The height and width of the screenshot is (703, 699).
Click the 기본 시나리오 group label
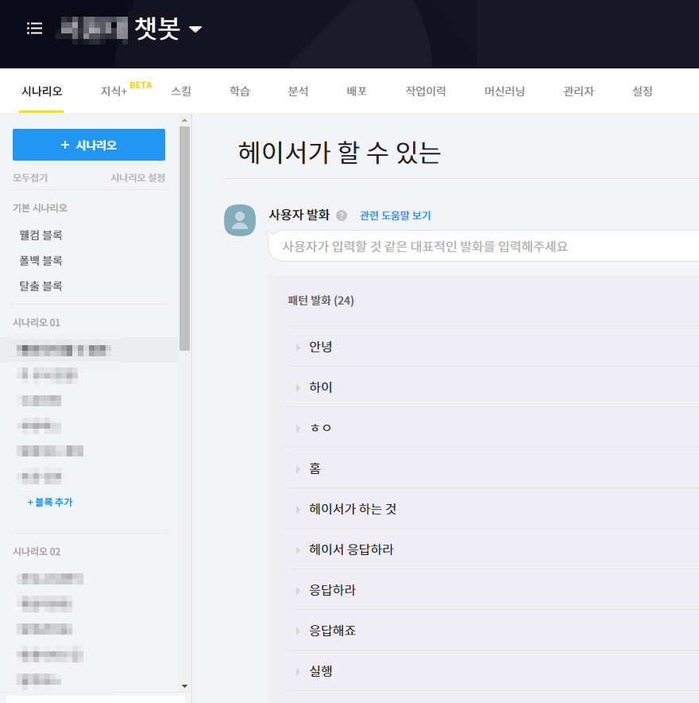pos(40,208)
